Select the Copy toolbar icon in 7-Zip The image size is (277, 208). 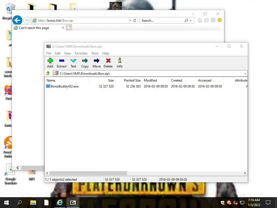coord(85,63)
